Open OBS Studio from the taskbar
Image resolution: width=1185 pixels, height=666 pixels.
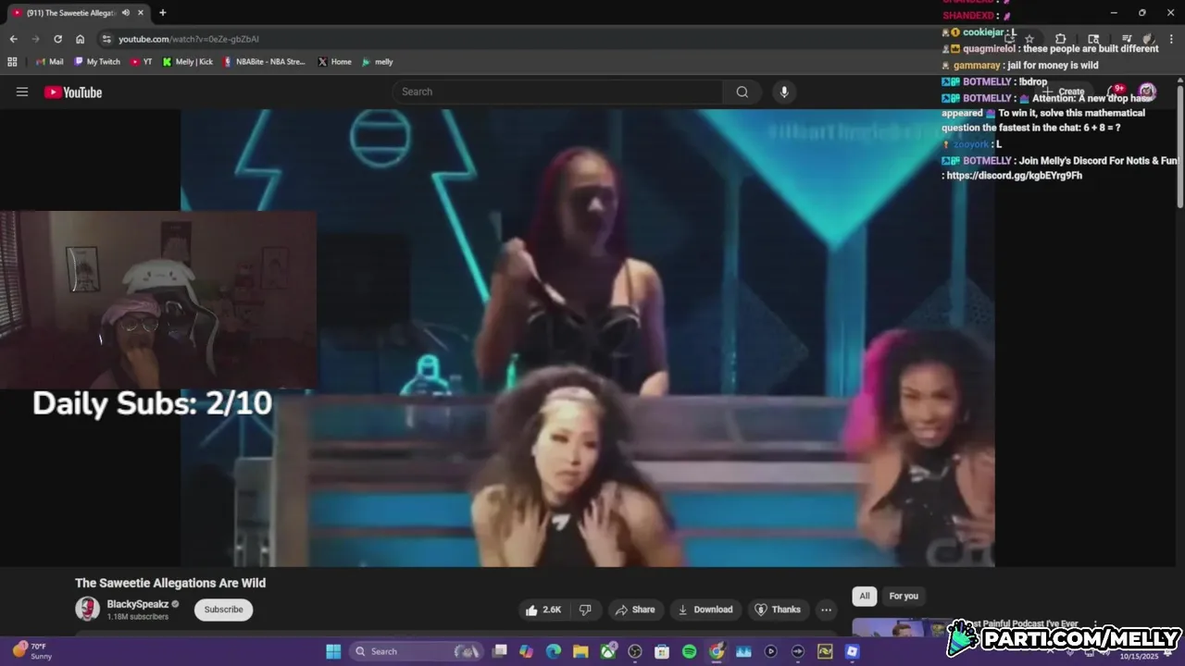(x=635, y=651)
